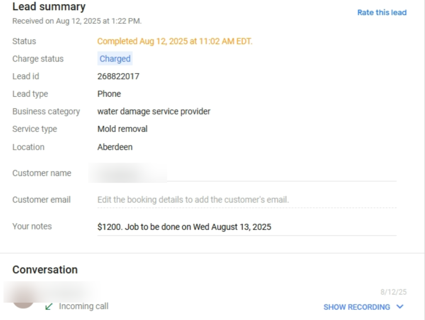Click the Aberdeen location value
The image size is (425, 320).
click(115, 147)
